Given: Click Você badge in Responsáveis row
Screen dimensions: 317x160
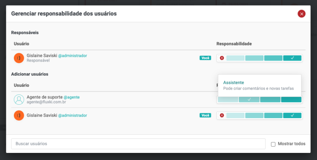Looking at the screenshot, I should pos(205,58).
